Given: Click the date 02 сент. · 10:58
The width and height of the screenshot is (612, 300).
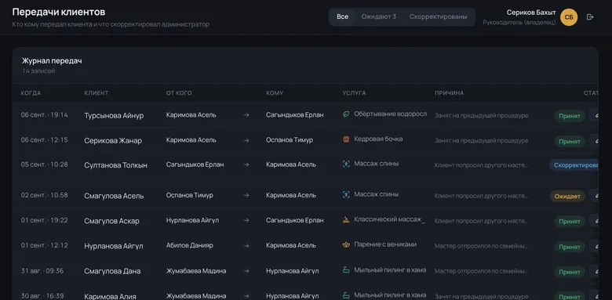Looking at the screenshot, I should [45, 195].
